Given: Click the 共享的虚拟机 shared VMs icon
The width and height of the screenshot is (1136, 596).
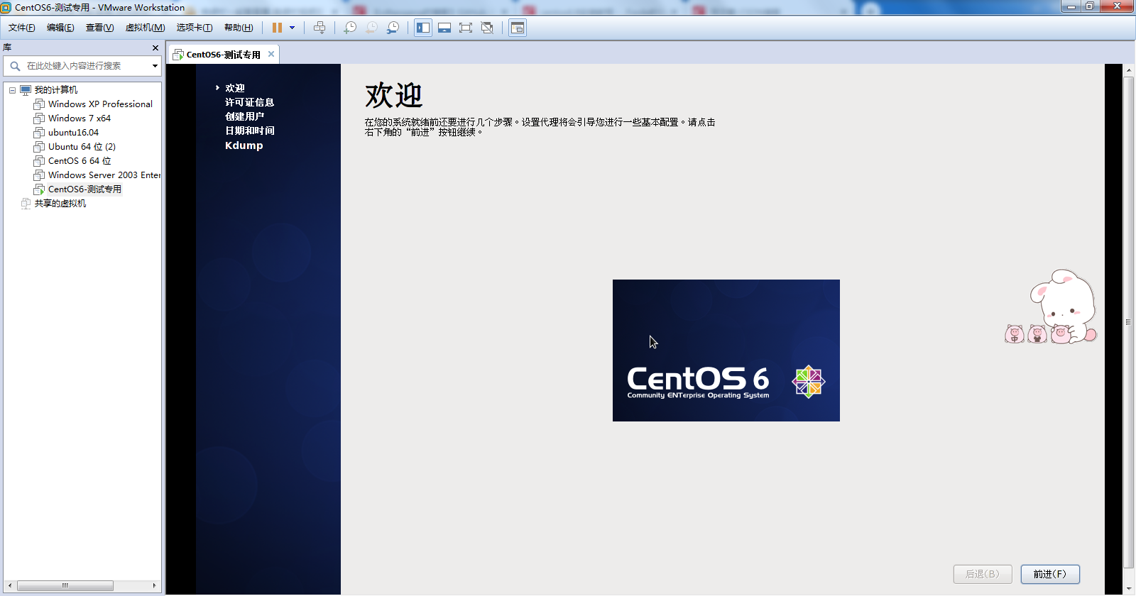Looking at the screenshot, I should [x=26, y=204].
